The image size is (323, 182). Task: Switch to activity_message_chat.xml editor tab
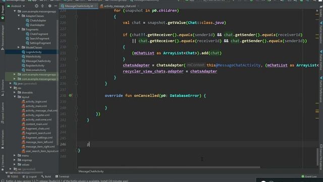pos(119,6)
